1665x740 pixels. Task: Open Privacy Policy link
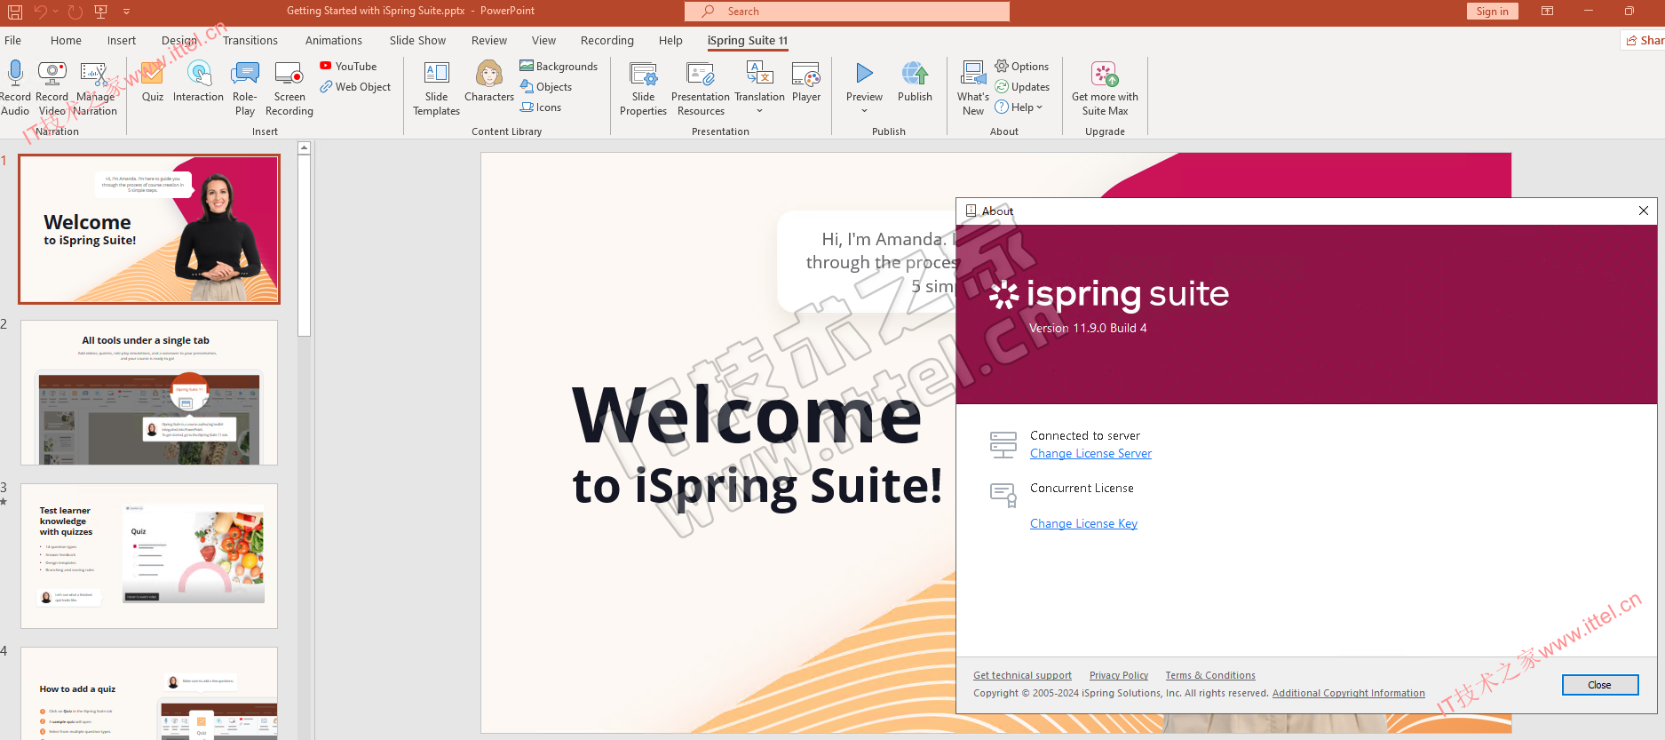click(1119, 675)
